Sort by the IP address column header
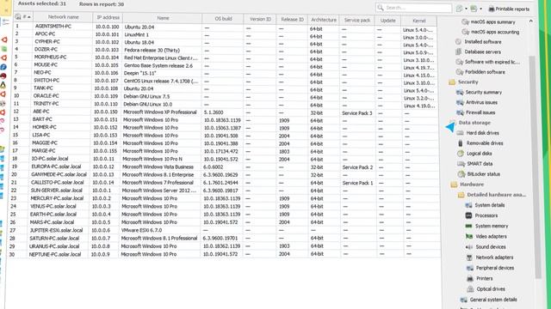The height and width of the screenshot is (309, 551). point(108,17)
